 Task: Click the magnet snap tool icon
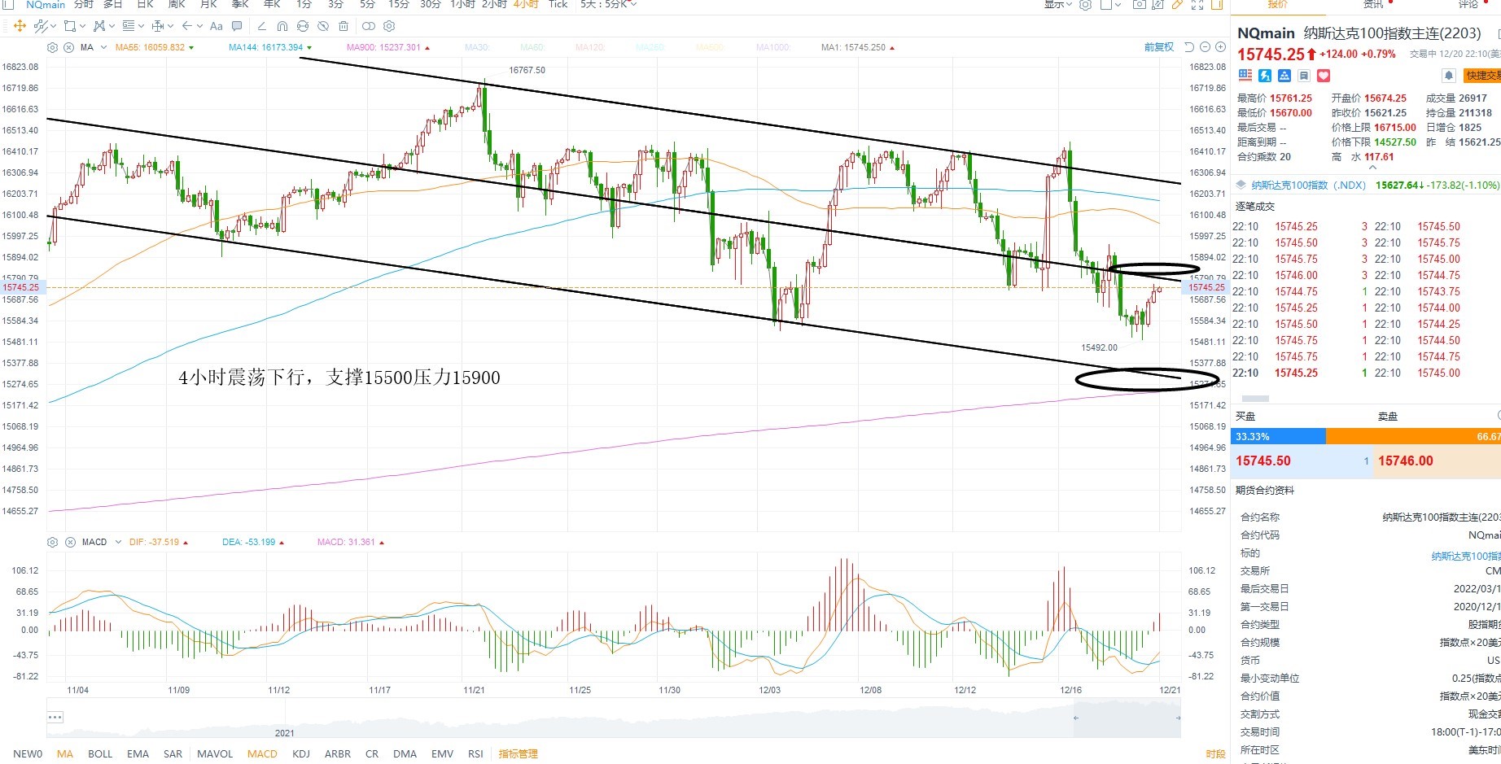pos(282,26)
